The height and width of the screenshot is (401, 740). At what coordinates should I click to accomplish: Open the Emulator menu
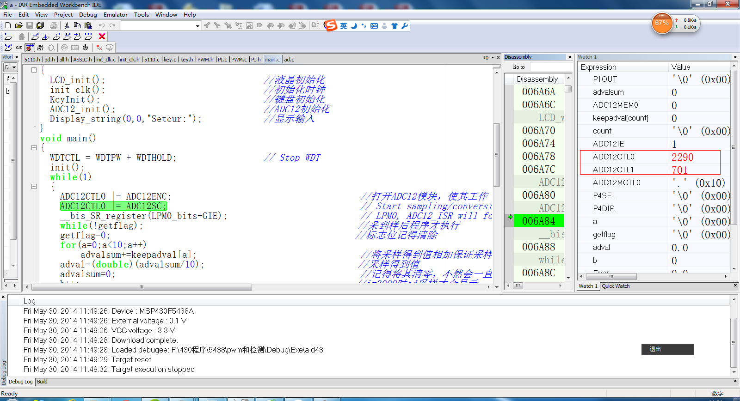pyautogui.click(x=116, y=15)
